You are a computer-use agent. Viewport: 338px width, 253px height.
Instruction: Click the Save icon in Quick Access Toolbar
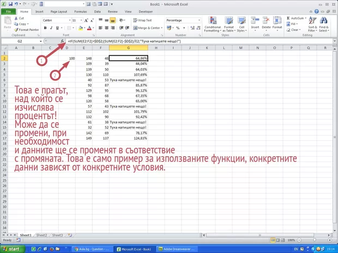[10, 4]
